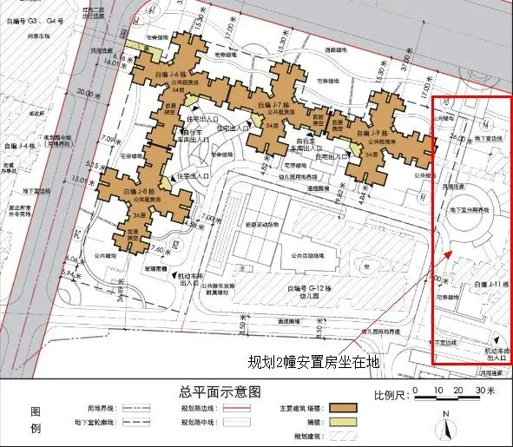
Task: Click the 公共服务设施 附属绿地 label
Action: click(x=218, y=289)
